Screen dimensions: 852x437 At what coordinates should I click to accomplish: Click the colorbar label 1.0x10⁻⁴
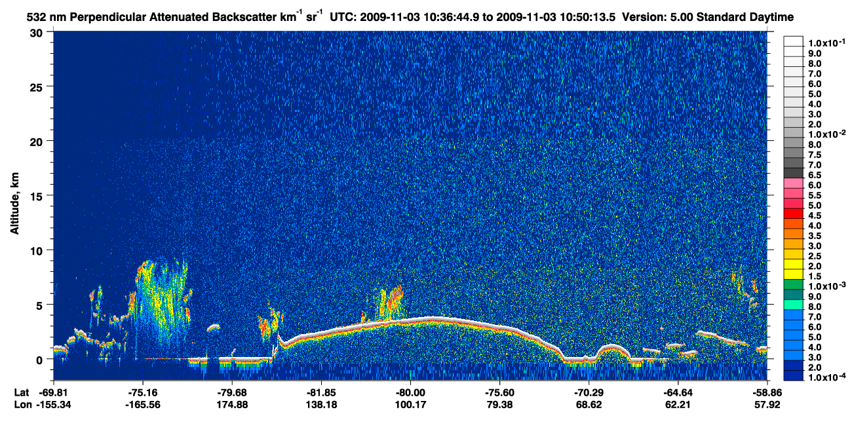point(826,377)
